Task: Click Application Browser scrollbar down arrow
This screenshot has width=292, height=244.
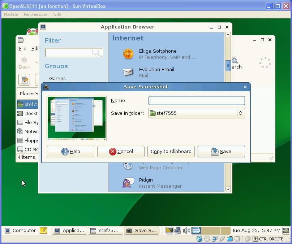Action: [x=228, y=189]
